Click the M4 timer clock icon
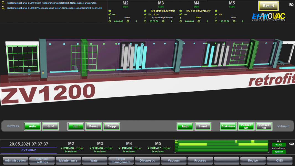 (x=181, y=21)
